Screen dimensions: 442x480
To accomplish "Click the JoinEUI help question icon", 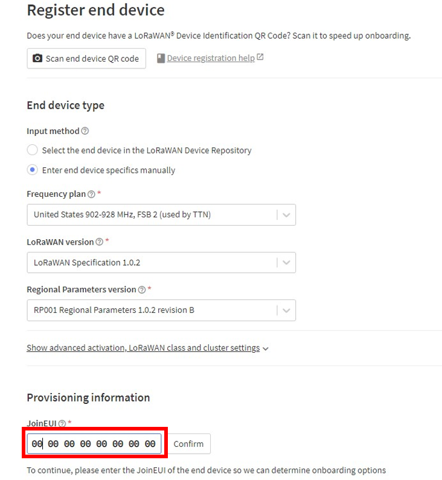I will [62, 423].
